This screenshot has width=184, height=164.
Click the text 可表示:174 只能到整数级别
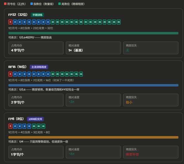tap(38, 142)
